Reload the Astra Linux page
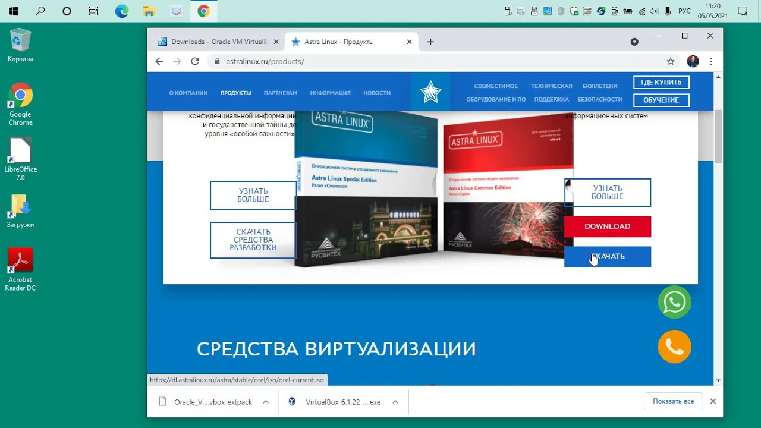 pos(195,61)
